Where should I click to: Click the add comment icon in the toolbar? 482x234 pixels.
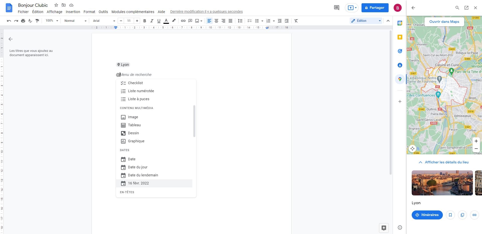[x=190, y=21]
